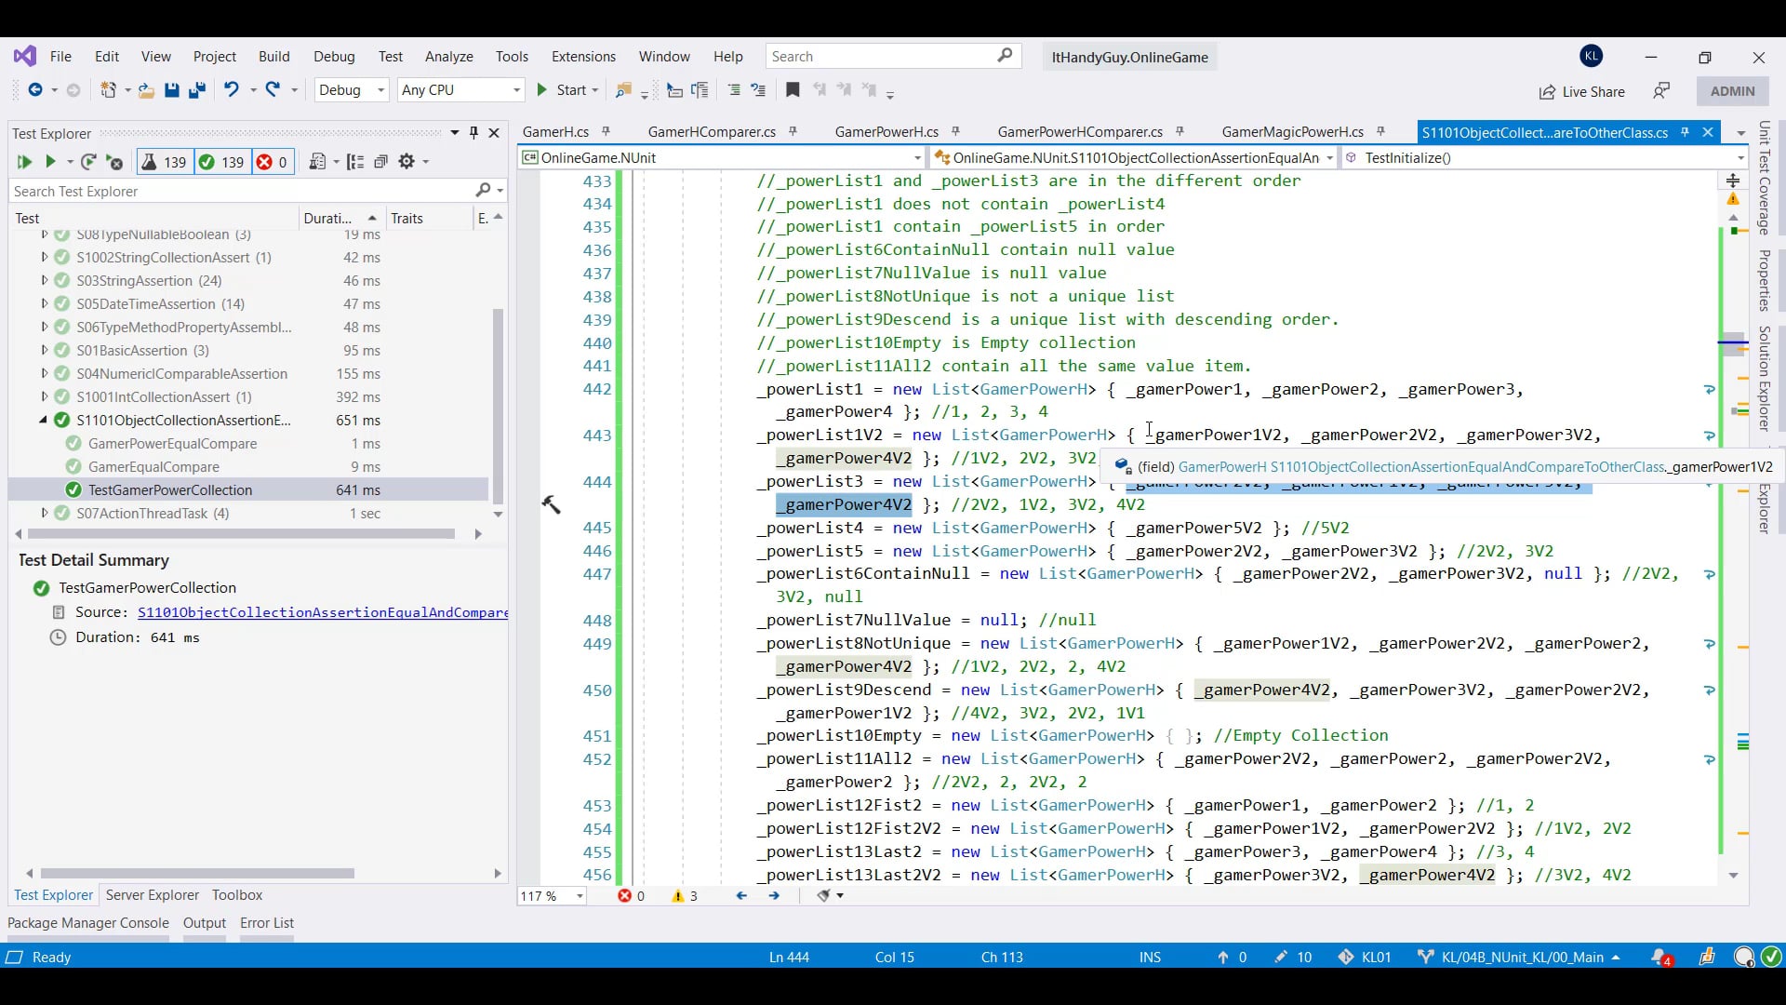Click the Save All icon

tap(196, 90)
